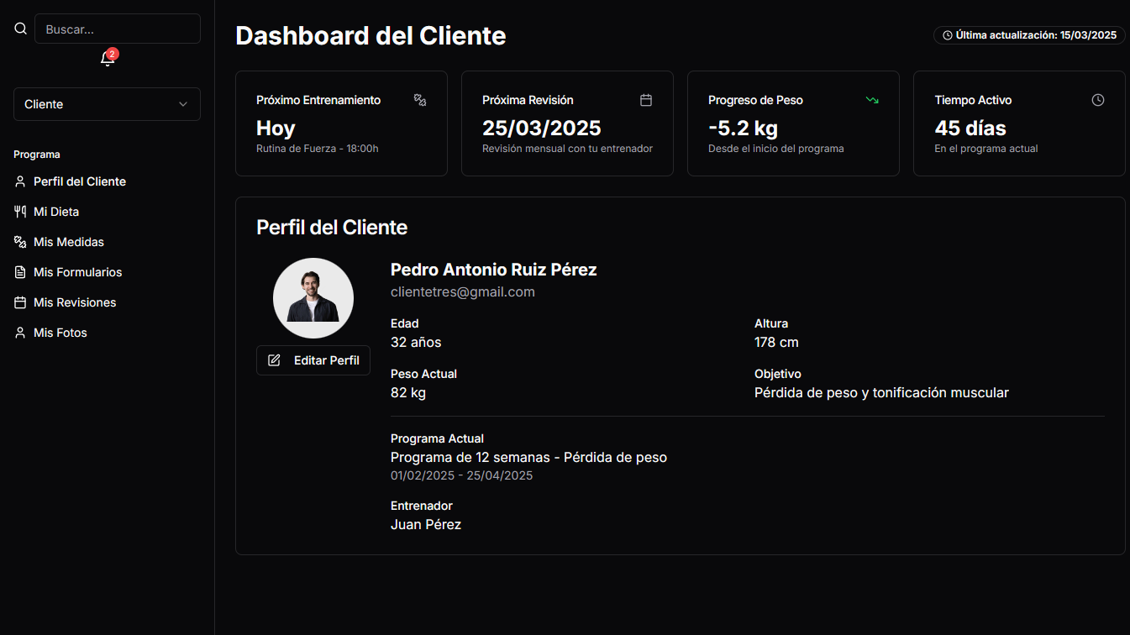Click calendar icon in Próxima Revisión card

click(x=646, y=100)
